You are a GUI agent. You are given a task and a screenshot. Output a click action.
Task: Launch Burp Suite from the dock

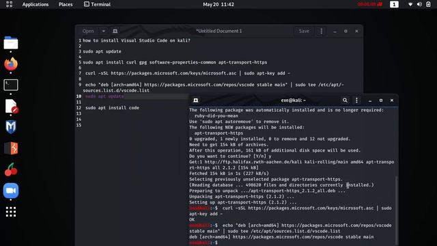(x=11, y=148)
